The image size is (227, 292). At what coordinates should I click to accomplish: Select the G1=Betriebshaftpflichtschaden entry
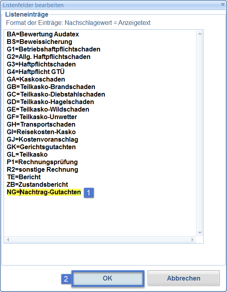click(x=54, y=49)
